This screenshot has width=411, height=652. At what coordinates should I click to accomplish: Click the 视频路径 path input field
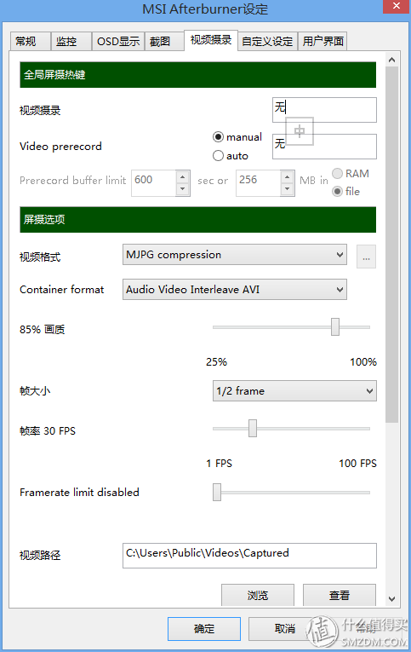point(249,556)
